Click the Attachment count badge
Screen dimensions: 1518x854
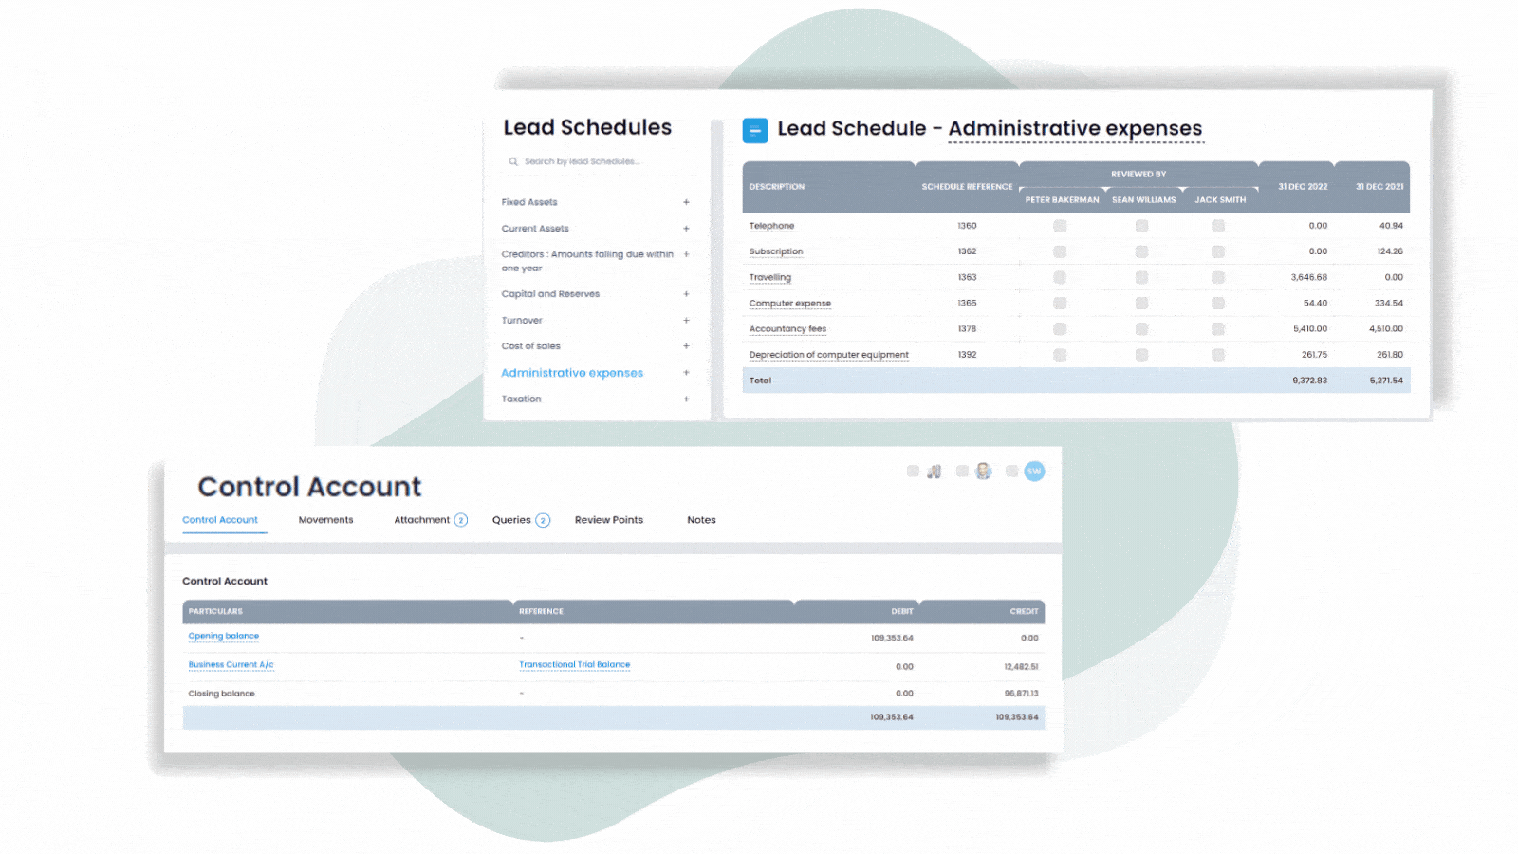461,520
